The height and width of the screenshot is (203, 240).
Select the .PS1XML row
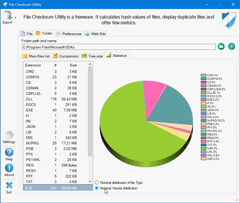56,160
